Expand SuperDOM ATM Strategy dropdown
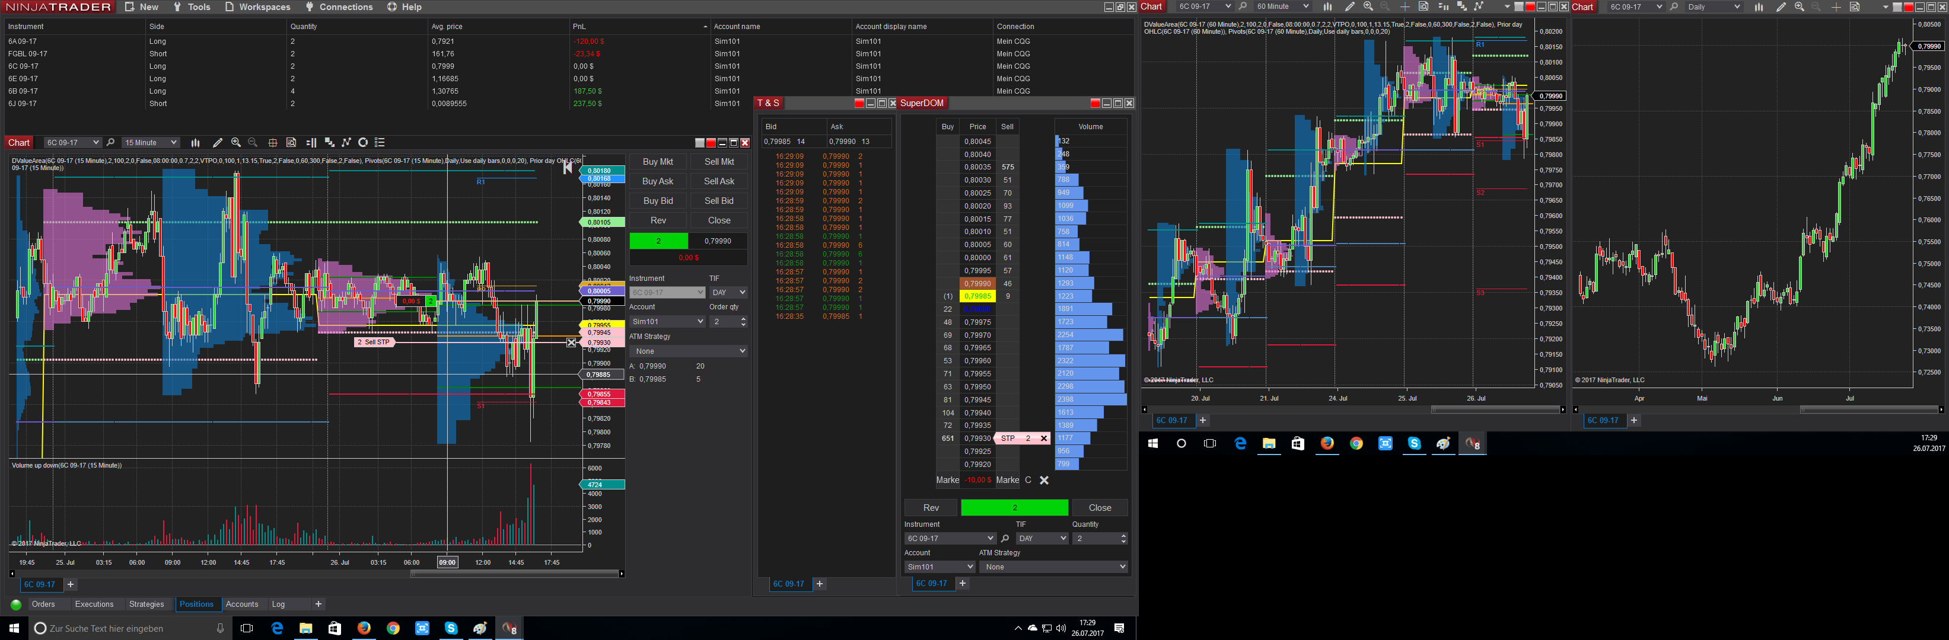The width and height of the screenshot is (1949, 640). click(1053, 567)
